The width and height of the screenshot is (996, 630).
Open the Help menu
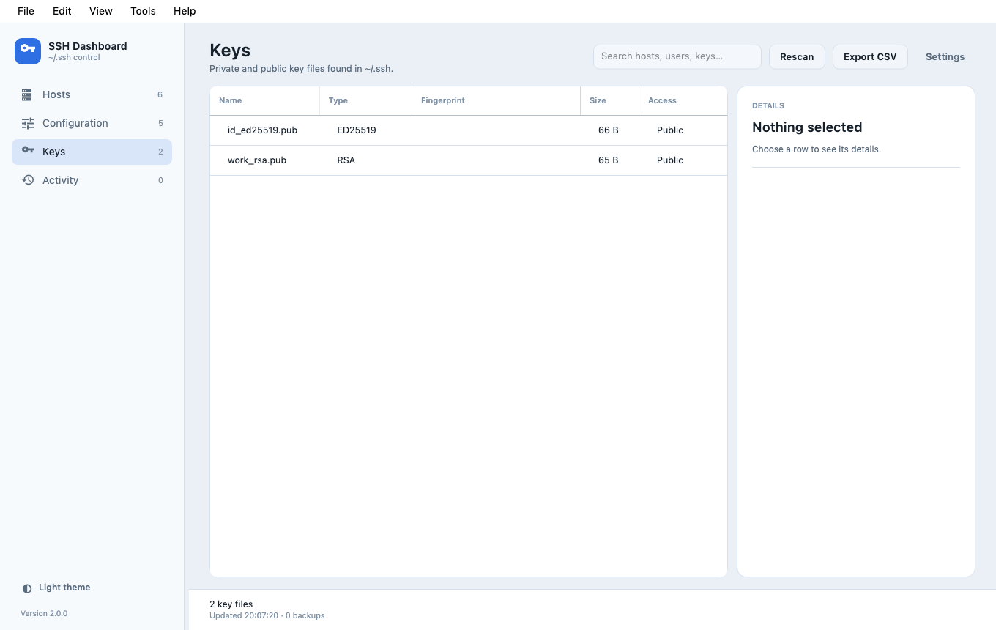pos(185,11)
